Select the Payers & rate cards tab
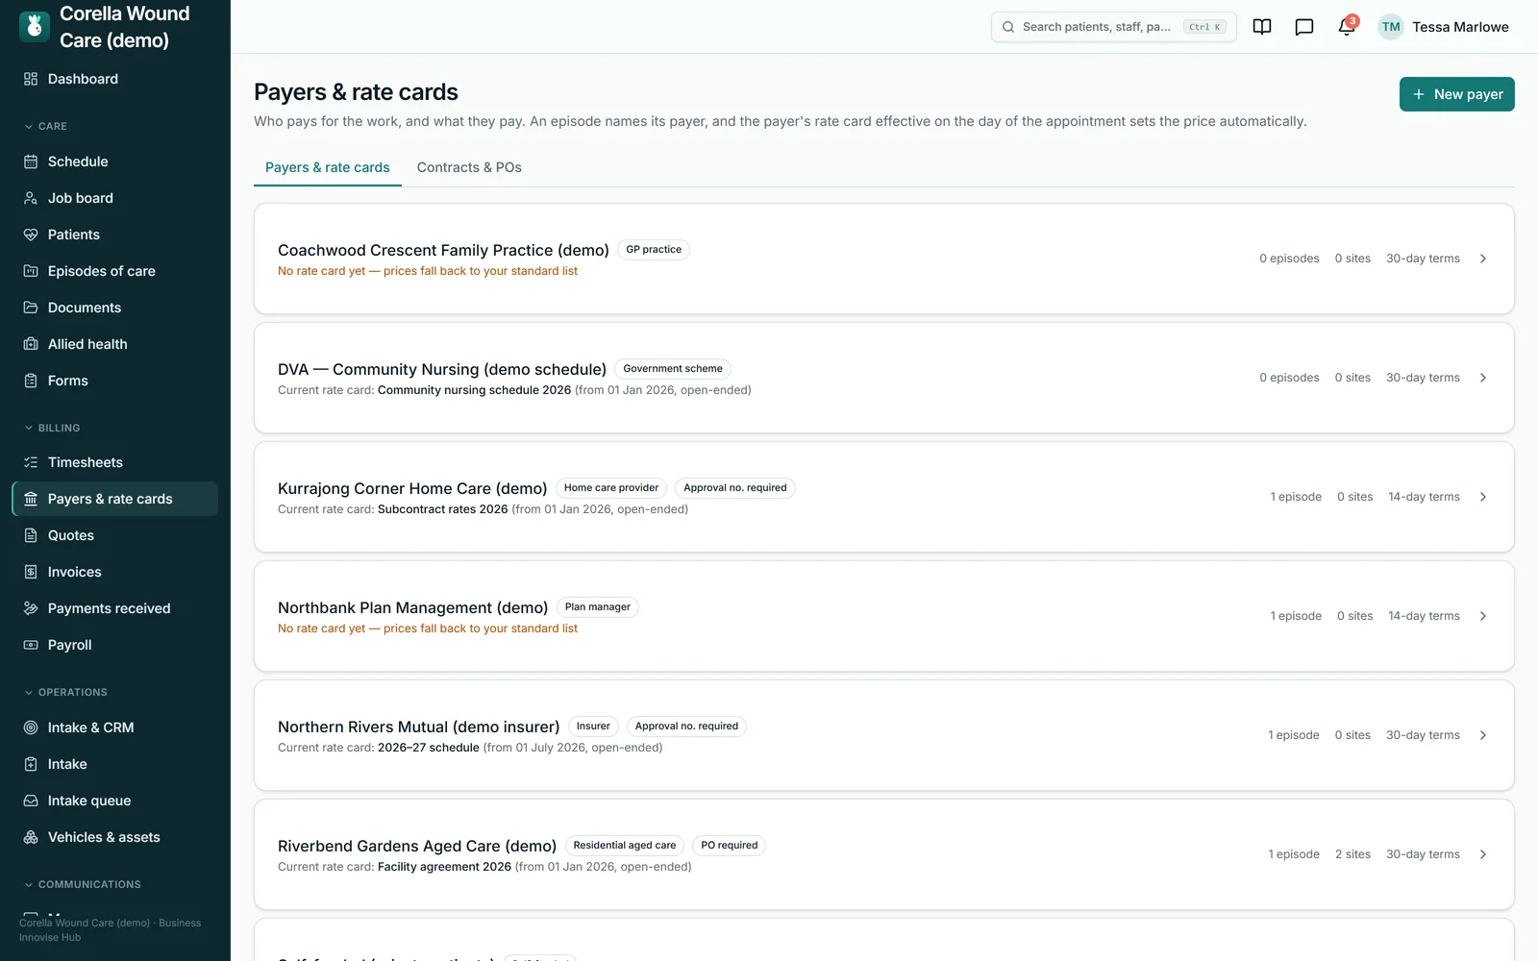Screen dimensions: 1538x961 328,167
